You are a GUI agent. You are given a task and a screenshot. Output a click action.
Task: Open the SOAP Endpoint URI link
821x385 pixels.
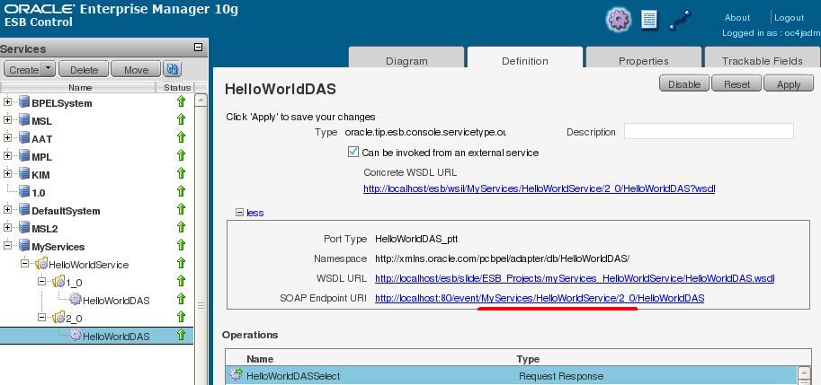[540, 298]
